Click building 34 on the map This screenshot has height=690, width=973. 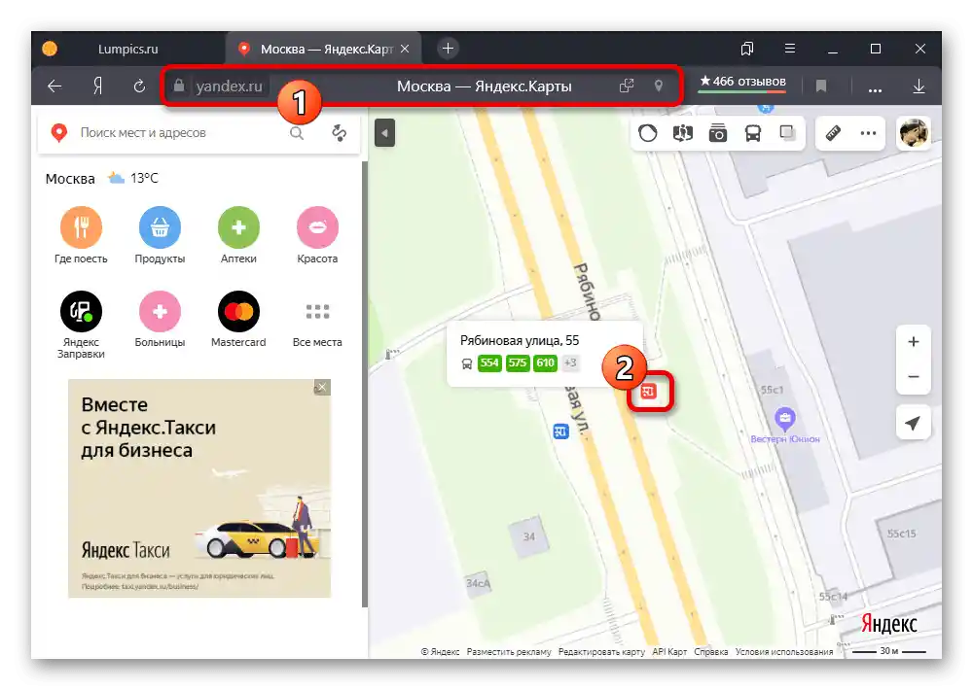pos(528,536)
